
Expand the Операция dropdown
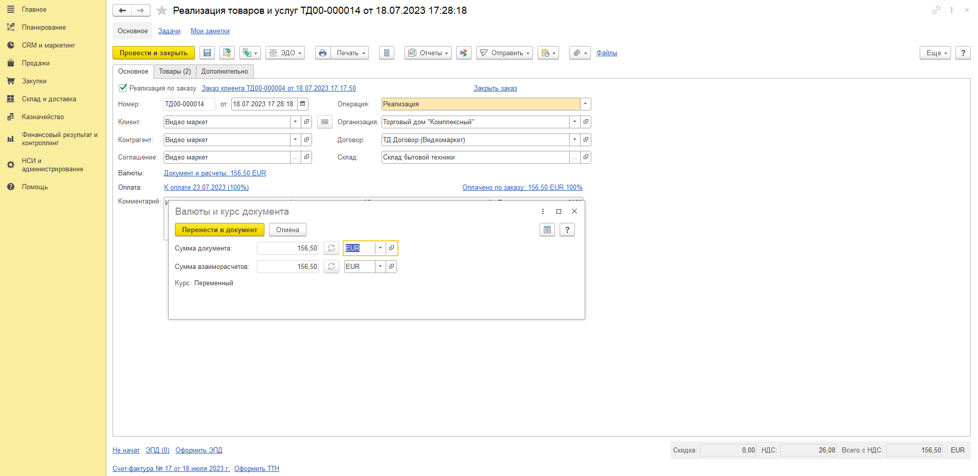click(586, 104)
